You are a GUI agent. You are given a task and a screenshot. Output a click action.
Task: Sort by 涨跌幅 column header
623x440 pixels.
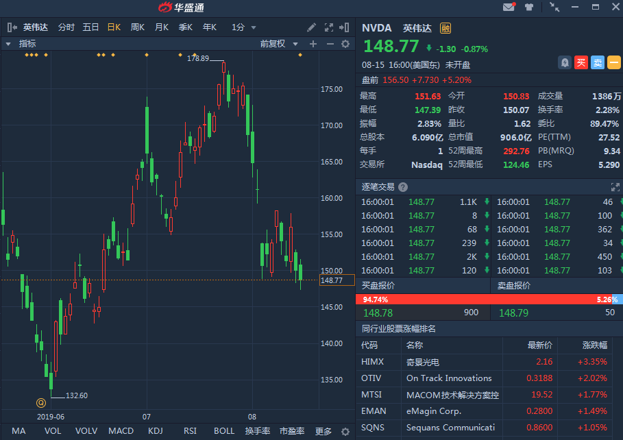(594, 345)
